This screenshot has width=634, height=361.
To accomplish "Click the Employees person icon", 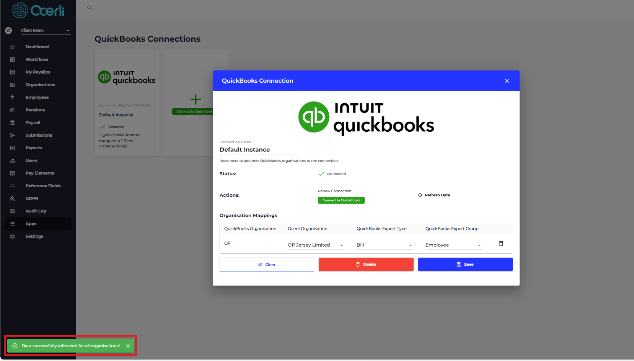I will click(x=12, y=97).
